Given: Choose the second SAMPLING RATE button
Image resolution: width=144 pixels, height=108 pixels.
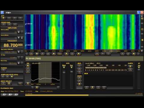Looking at the screenshot, I should (x=7, y=77).
